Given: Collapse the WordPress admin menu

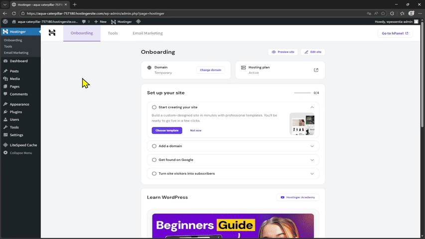Looking at the screenshot, I should point(20,153).
